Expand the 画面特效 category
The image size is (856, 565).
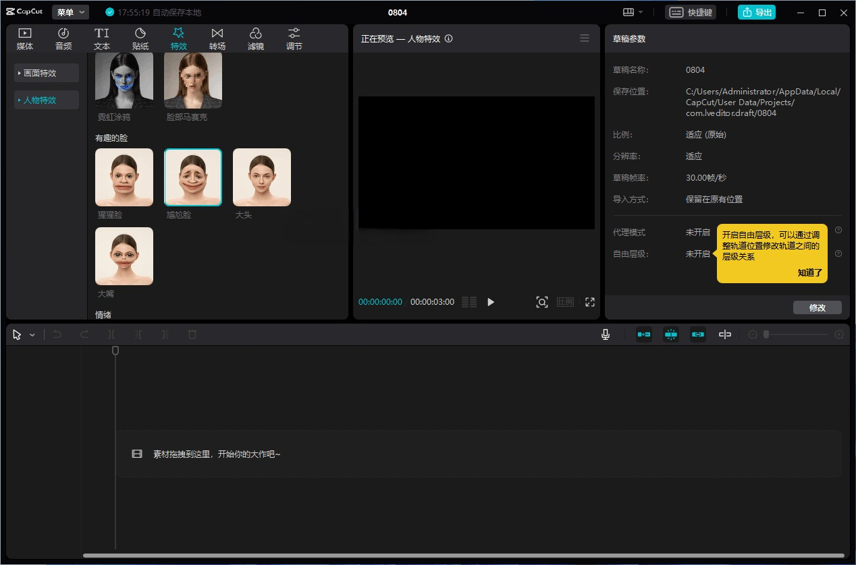pos(47,73)
